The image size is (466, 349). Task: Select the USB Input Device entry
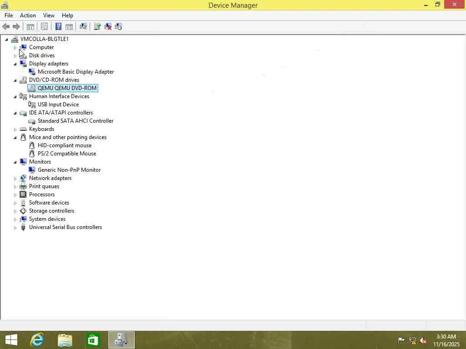(x=58, y=105)
